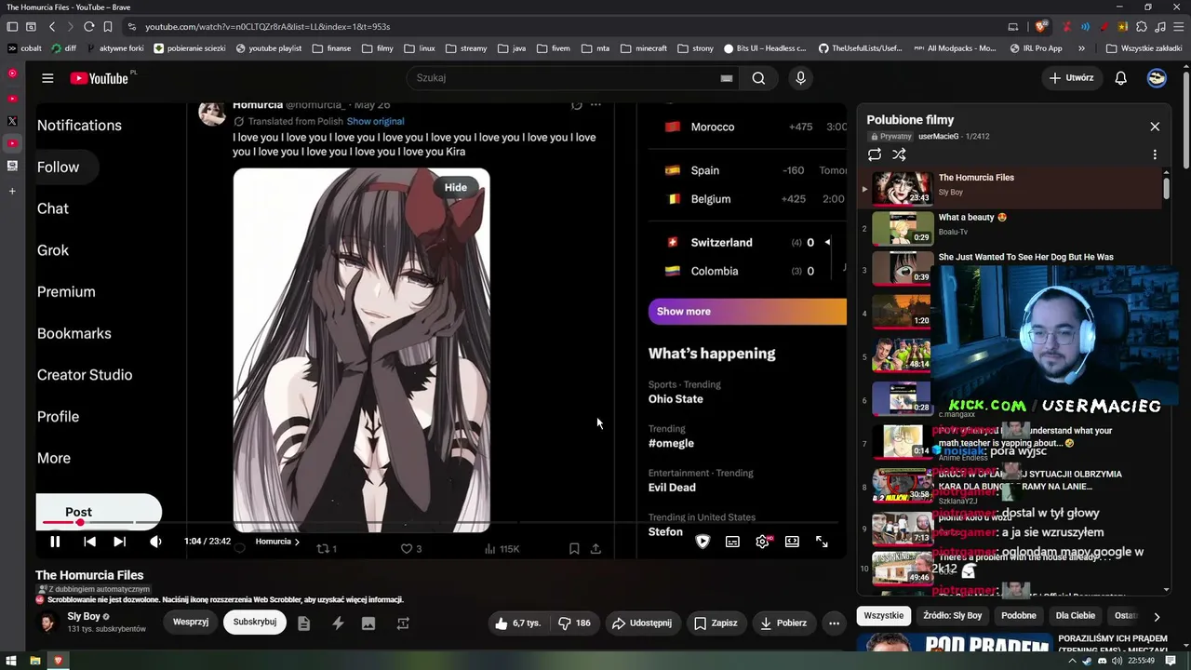
Task: Open The Homurcia Files playlist thumbnail
Action: 903,188
